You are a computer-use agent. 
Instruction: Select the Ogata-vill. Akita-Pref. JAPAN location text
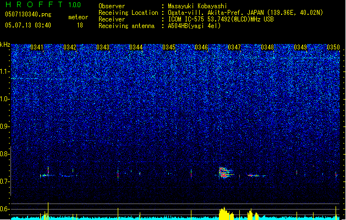click(x=245, y=13)
